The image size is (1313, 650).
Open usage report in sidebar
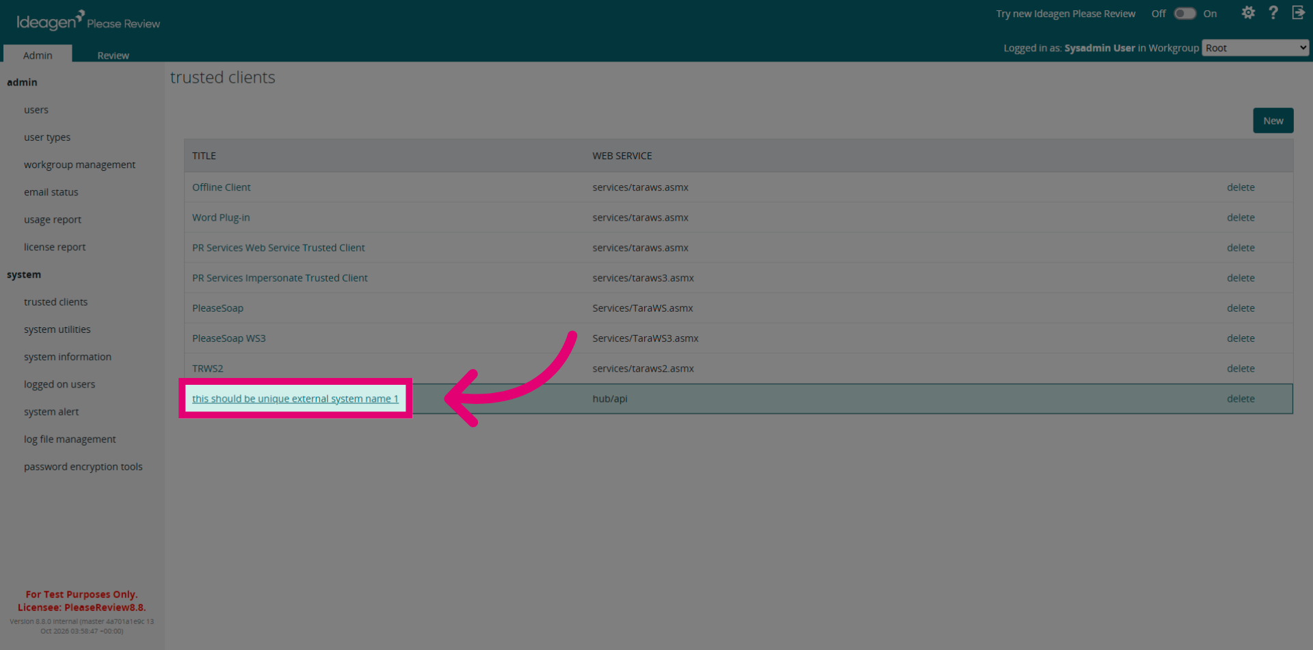[53, 219]
